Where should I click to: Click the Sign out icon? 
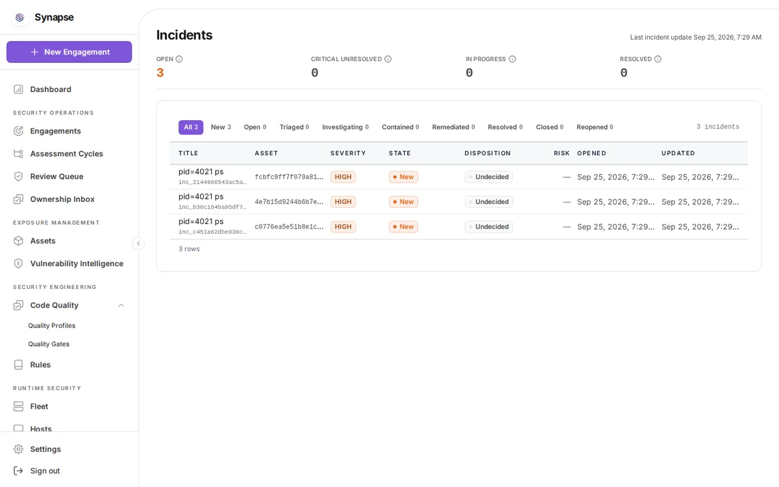(18, 470)
